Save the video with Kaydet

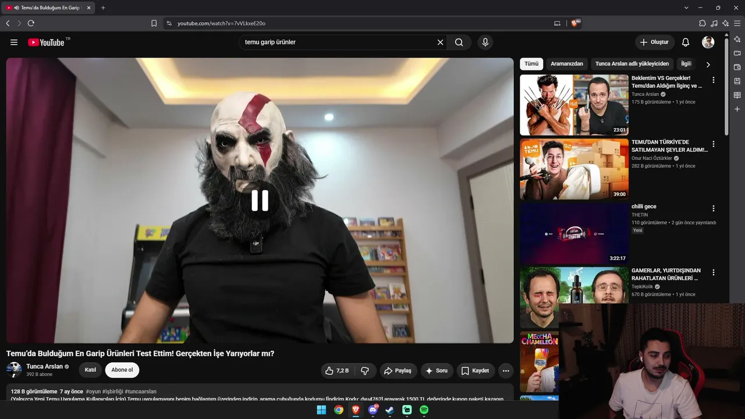(x=475, y=371)
